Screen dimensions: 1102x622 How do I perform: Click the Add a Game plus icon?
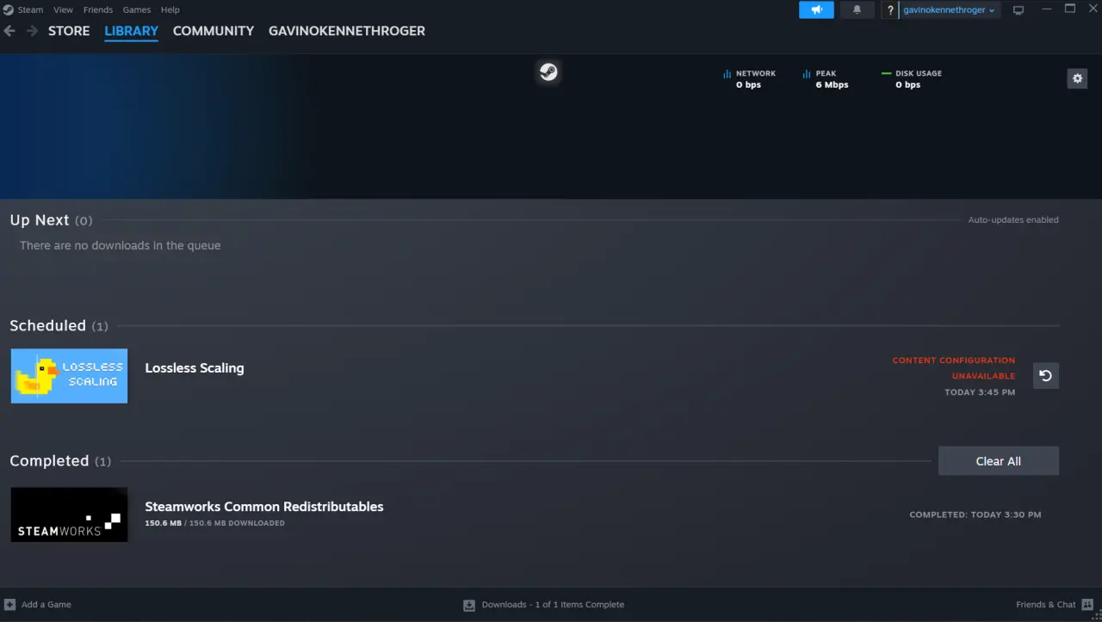(9, 604)
